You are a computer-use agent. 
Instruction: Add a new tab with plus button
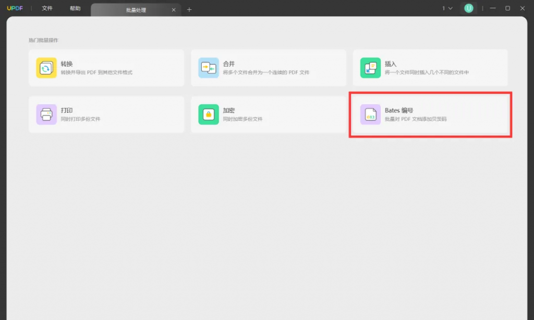tap(189, 9)
